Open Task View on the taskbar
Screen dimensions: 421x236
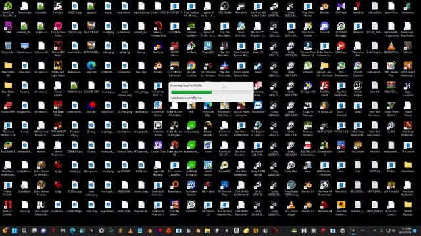click(34, 231)
